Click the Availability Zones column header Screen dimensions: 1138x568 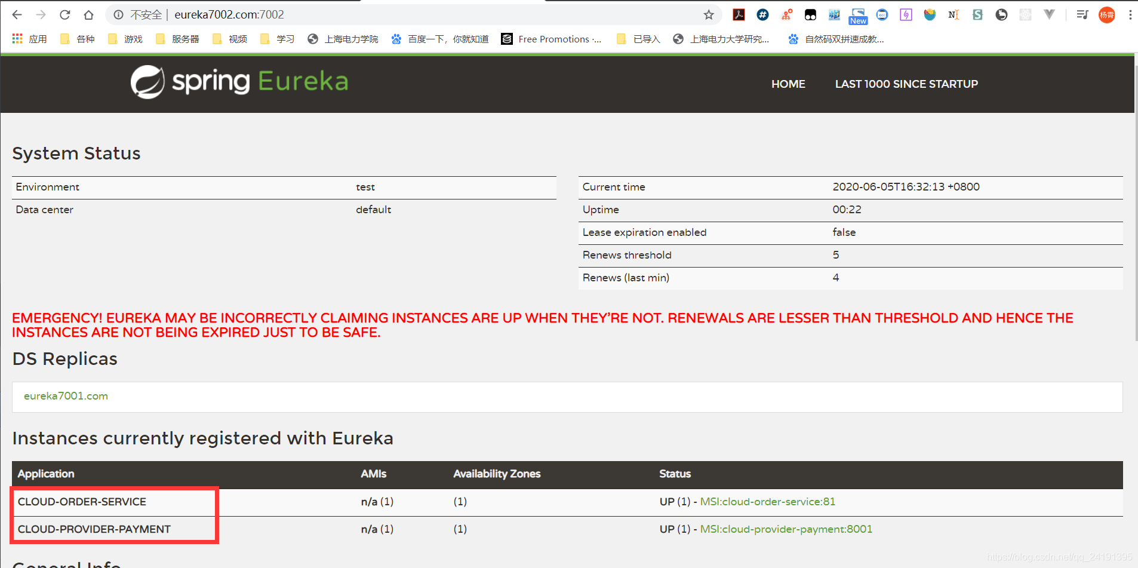click(x=497, y=474)
